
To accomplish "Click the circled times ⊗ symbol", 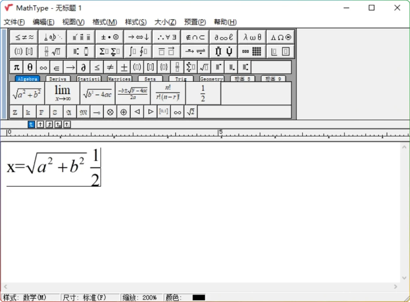I will [x=110, y=112].
